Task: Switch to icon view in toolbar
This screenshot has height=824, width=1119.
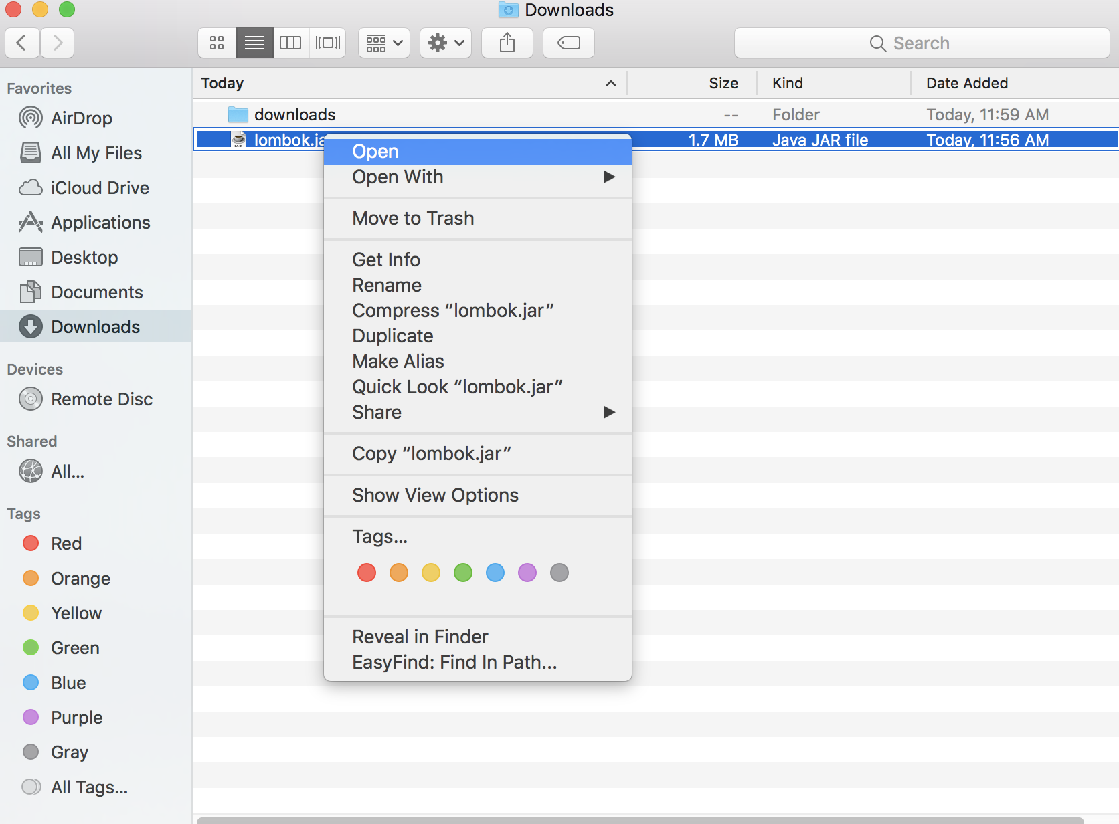Action: 217,43
